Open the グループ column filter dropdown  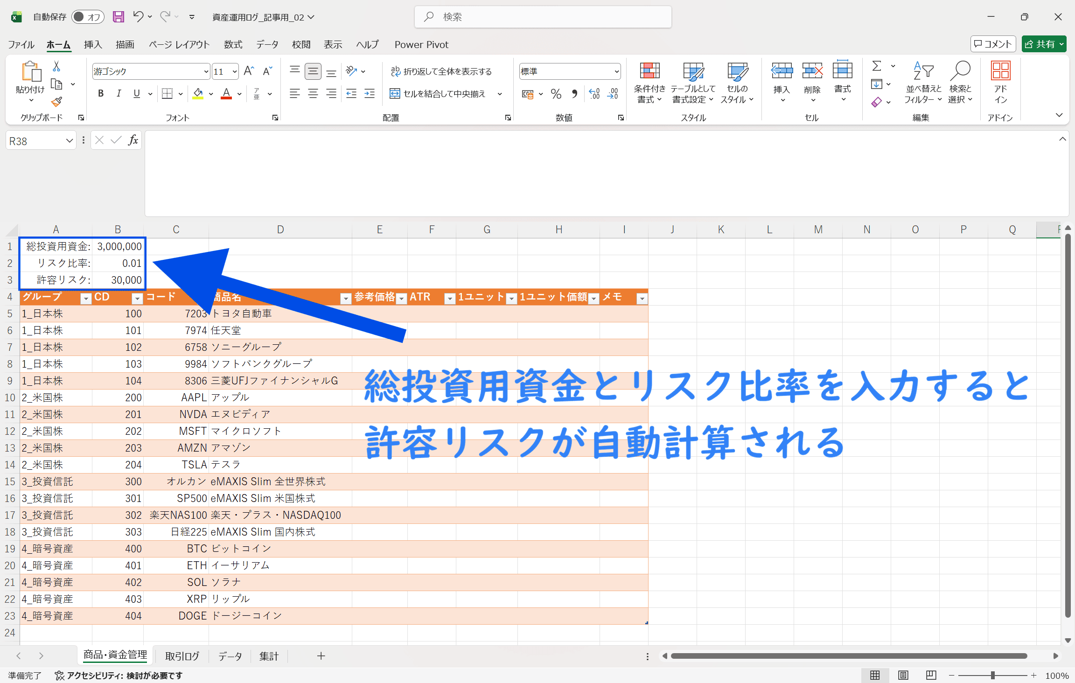point(86,299)
